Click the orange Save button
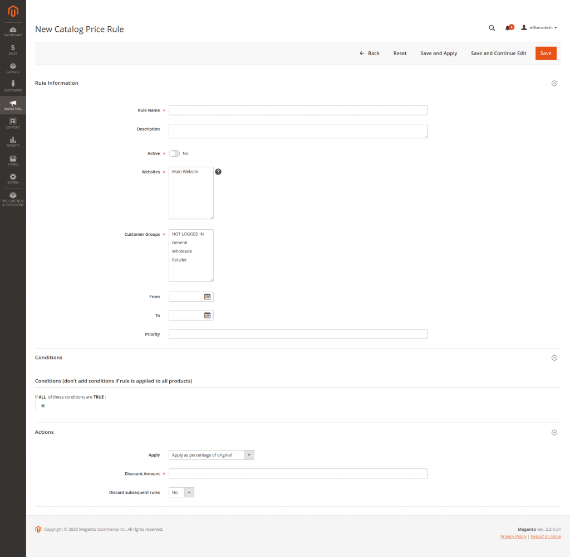 point(546,54)
